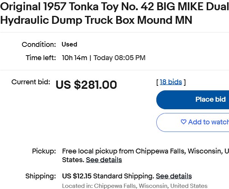
Task: Click the US $12.15 Standard Shipping text
Action: (x=108, y=176)
